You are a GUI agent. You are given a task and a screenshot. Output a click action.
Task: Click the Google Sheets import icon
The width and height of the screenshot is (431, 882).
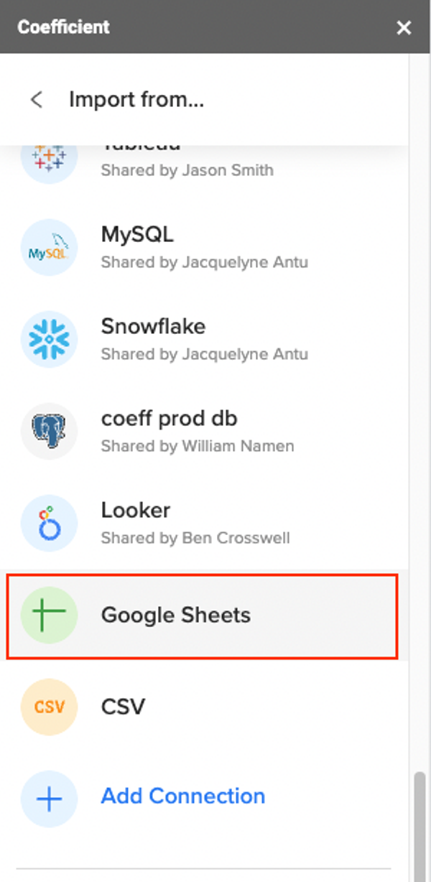tap(48, 616)
